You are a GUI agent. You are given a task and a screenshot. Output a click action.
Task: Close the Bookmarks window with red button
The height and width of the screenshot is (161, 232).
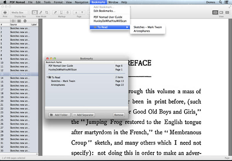(48, 58)
